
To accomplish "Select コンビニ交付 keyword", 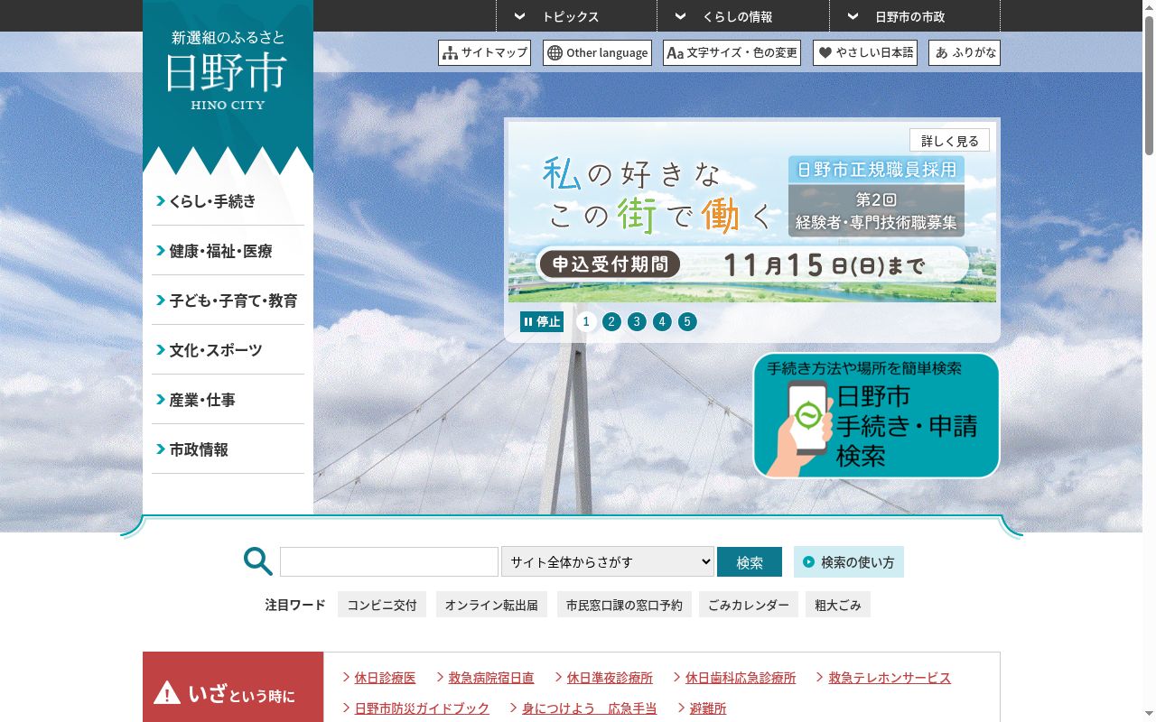I will tap(382, 605).
